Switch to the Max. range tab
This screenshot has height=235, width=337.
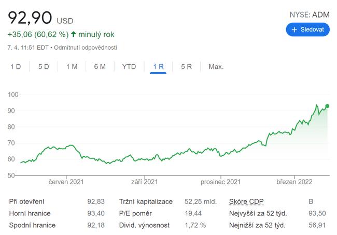point(216,66)
